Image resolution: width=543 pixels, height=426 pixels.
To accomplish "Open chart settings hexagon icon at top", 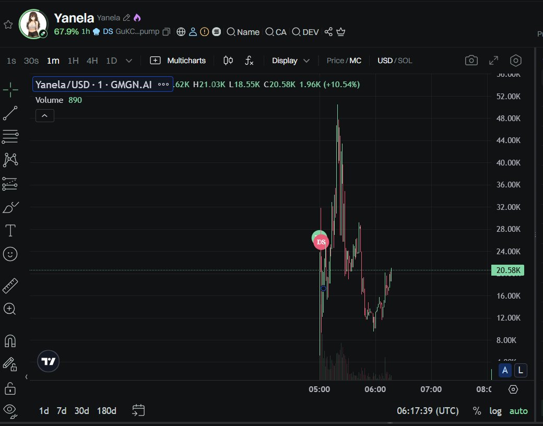I will click(516, 60).
